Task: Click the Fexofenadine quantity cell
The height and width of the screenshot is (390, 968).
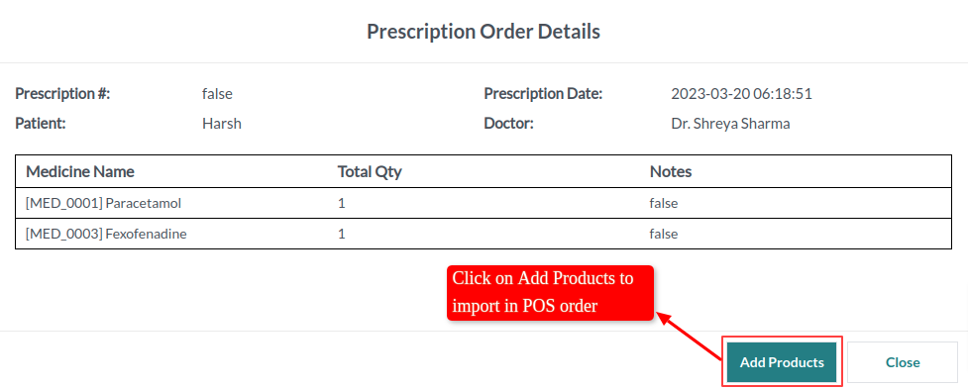Action: click(342, 234)
